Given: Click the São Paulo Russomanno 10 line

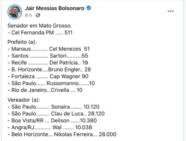Looking at the screenshot, I should click(51, 83).
